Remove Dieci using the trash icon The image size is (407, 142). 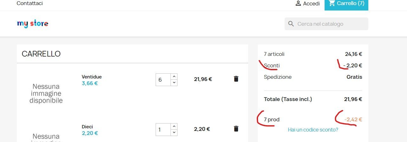(x=236, y=129)
